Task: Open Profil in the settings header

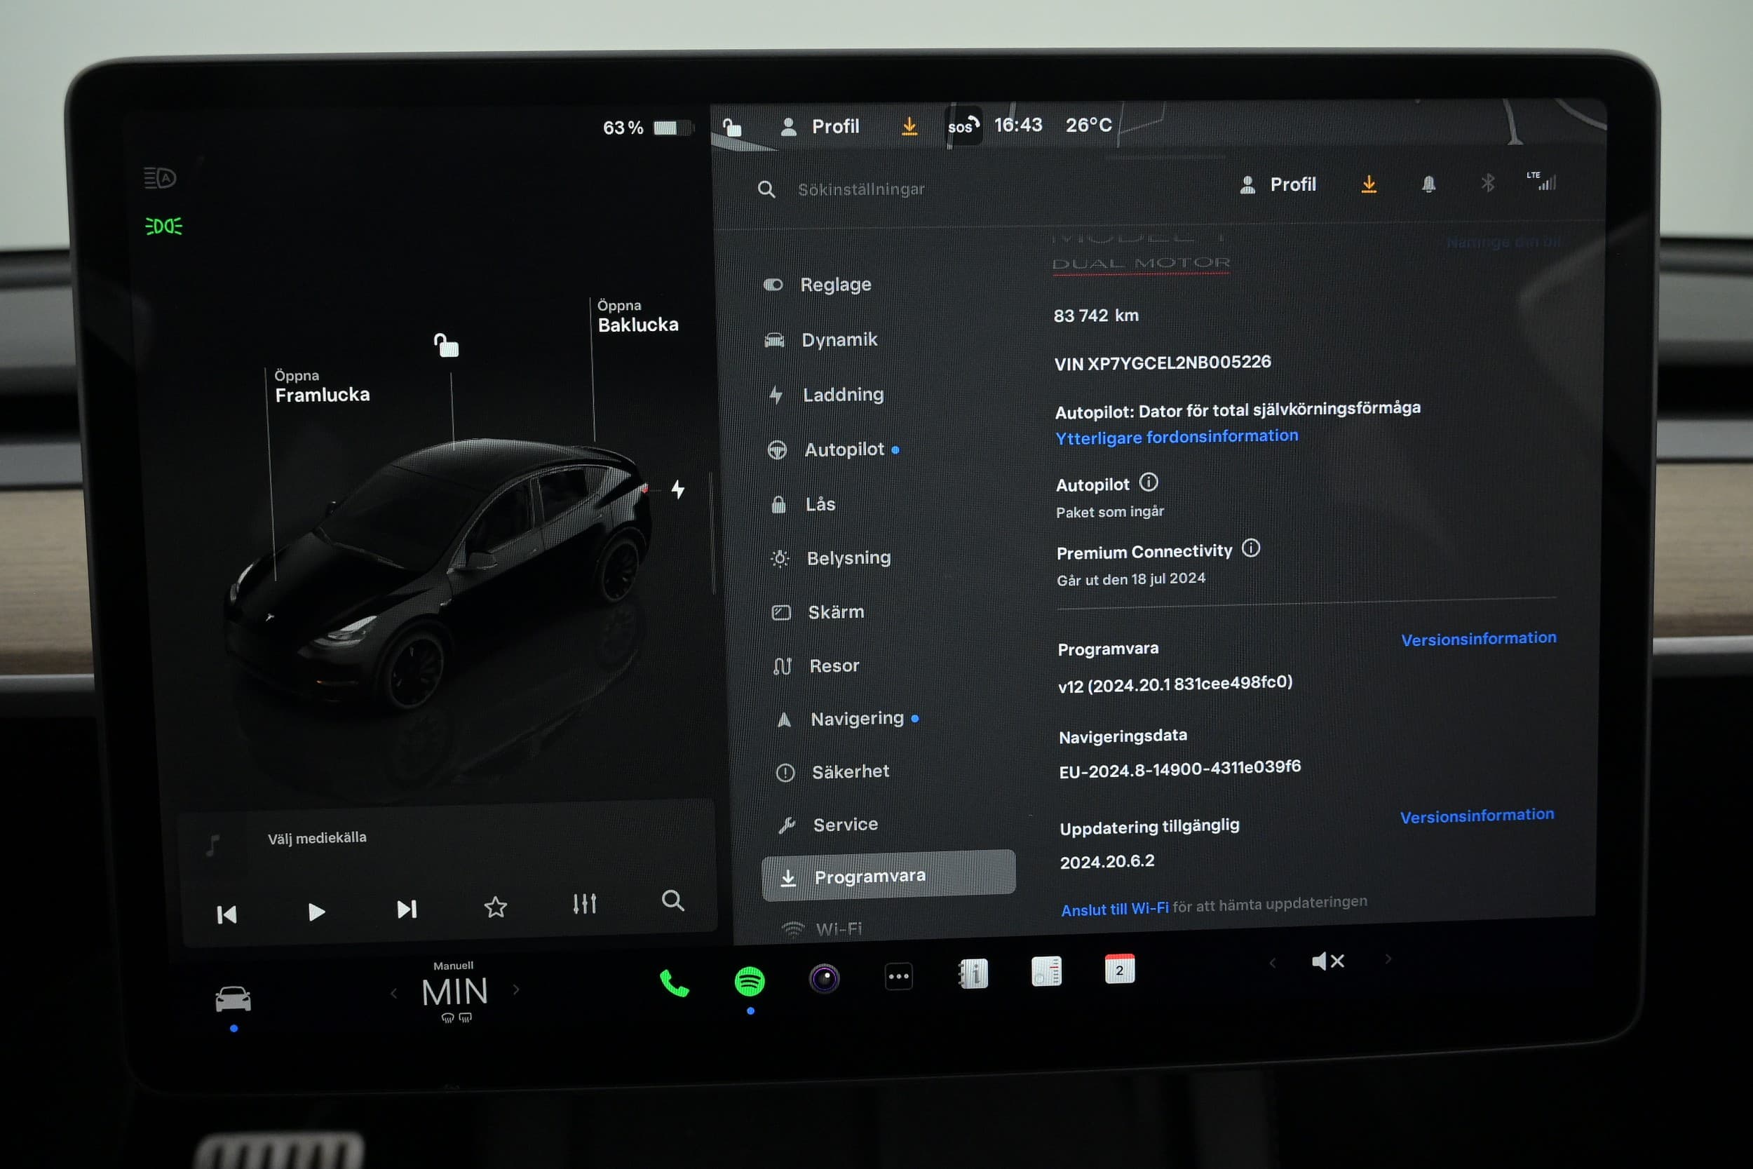Action: [1278, 184]
